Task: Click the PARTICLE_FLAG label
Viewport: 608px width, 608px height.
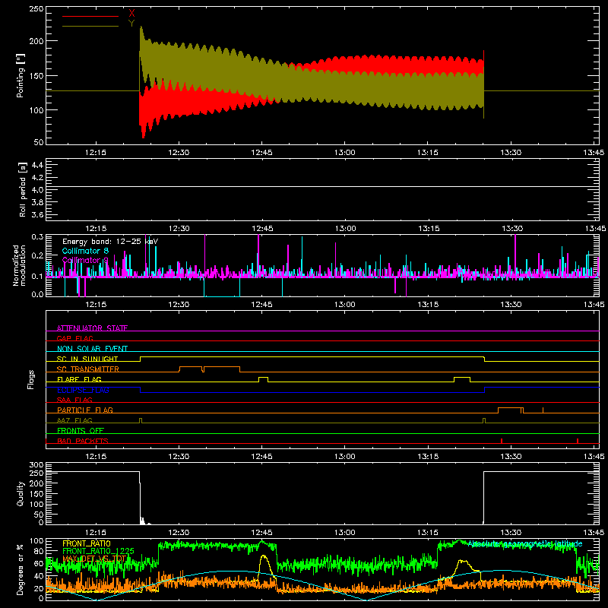Action: (x=84, y=410)
